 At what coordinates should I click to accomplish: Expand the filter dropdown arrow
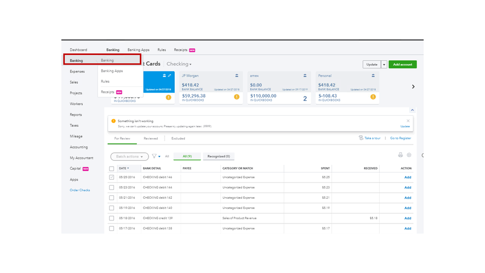(x=159, y=156)
